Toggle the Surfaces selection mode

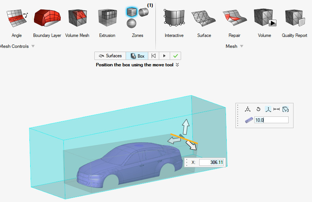point(110,56)
